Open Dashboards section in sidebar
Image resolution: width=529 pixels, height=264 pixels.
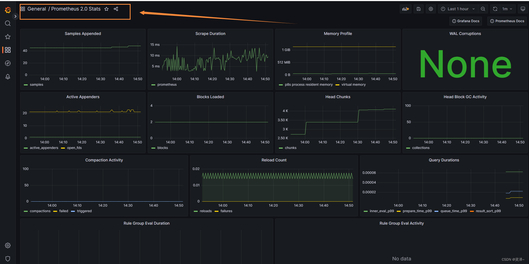click(8, 50)
